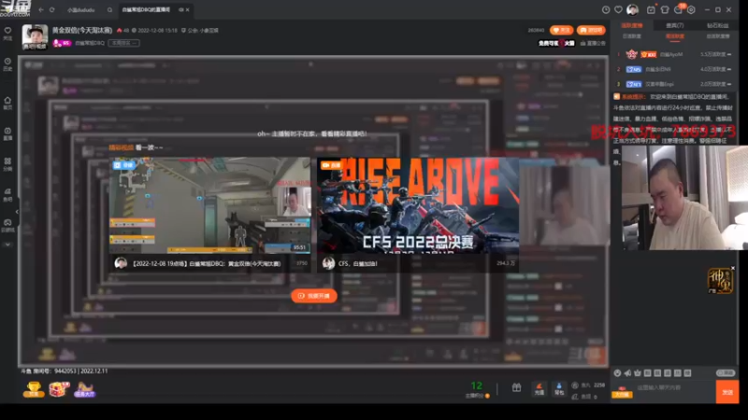The image size is (748, 420).
Task: Open the shirt skin icon in title bar
Action: tap(665, 9)
